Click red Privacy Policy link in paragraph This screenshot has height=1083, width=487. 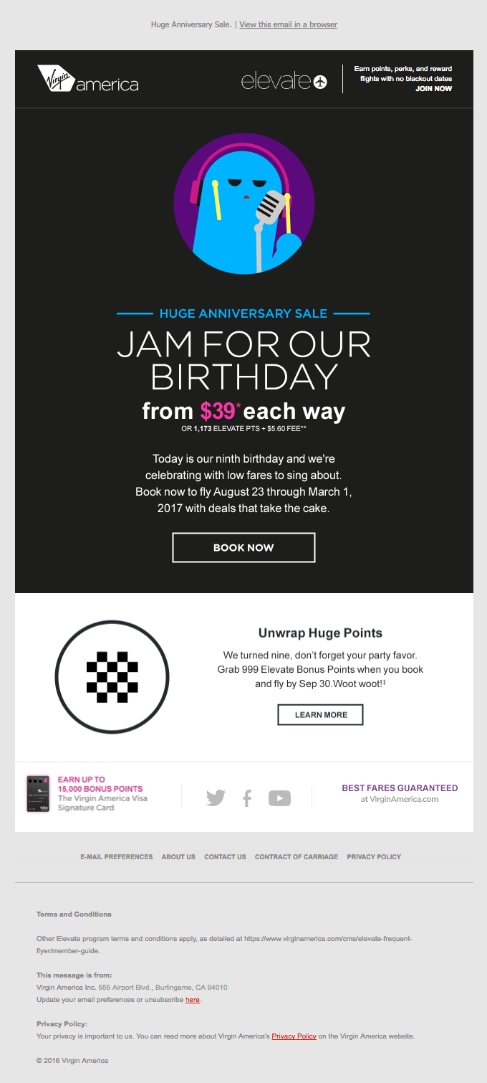tap(294, 1036)
